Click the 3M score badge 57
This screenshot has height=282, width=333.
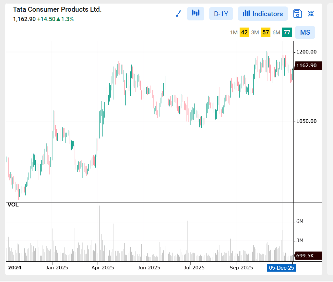(x=266, y=32)
